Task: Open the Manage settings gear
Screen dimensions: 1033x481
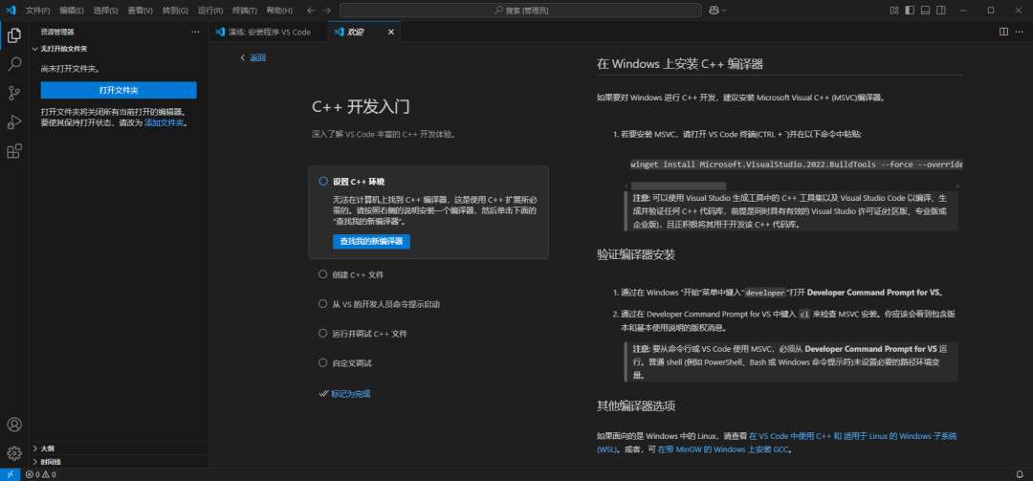Action: (13, 453)
